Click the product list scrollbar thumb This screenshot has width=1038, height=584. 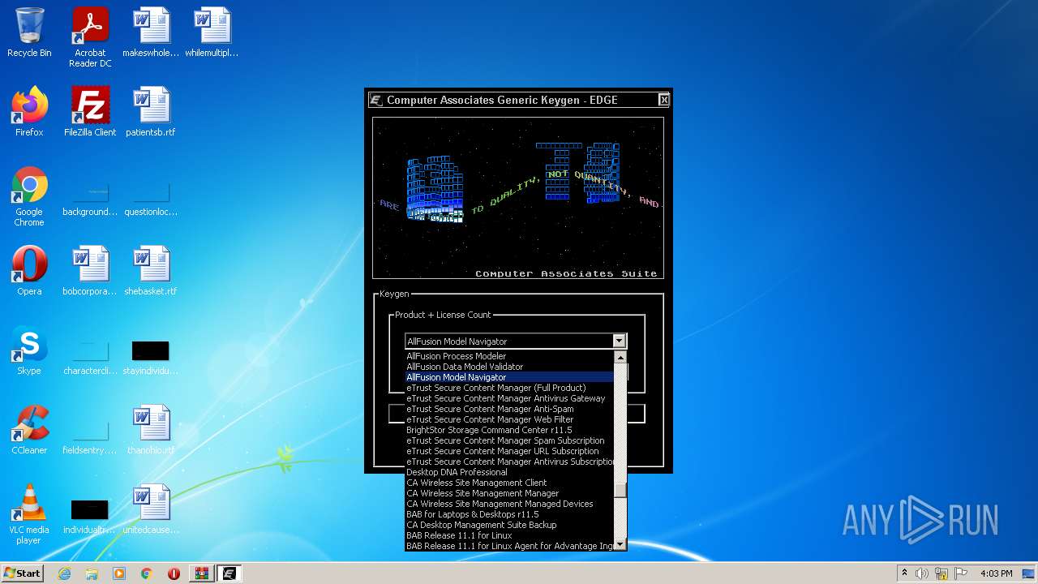(620, 490)
